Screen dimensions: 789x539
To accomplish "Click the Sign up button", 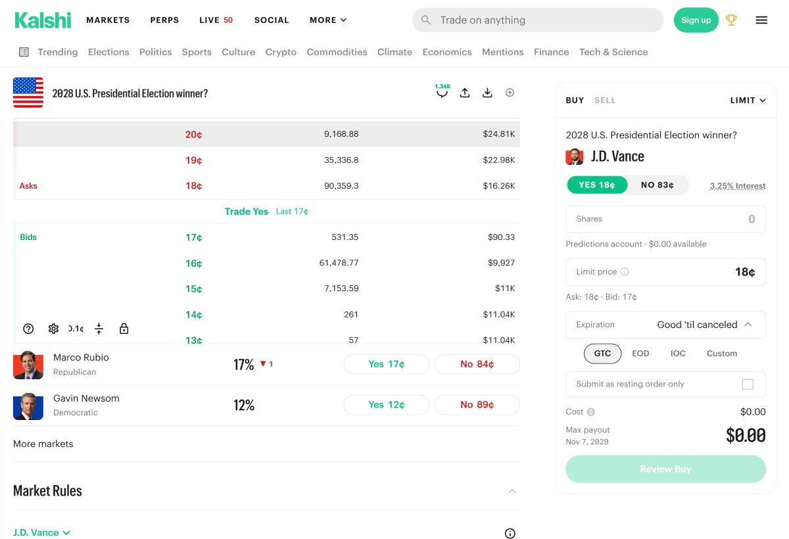I will click(x=696, y=20).
